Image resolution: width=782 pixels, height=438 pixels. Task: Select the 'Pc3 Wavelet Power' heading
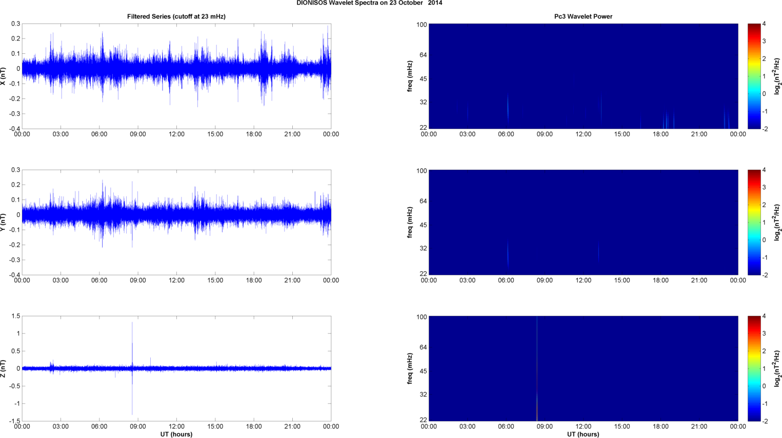point(583,16)
